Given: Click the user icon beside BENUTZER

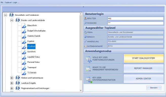Looking at the screenshot, I should [85, 18].
